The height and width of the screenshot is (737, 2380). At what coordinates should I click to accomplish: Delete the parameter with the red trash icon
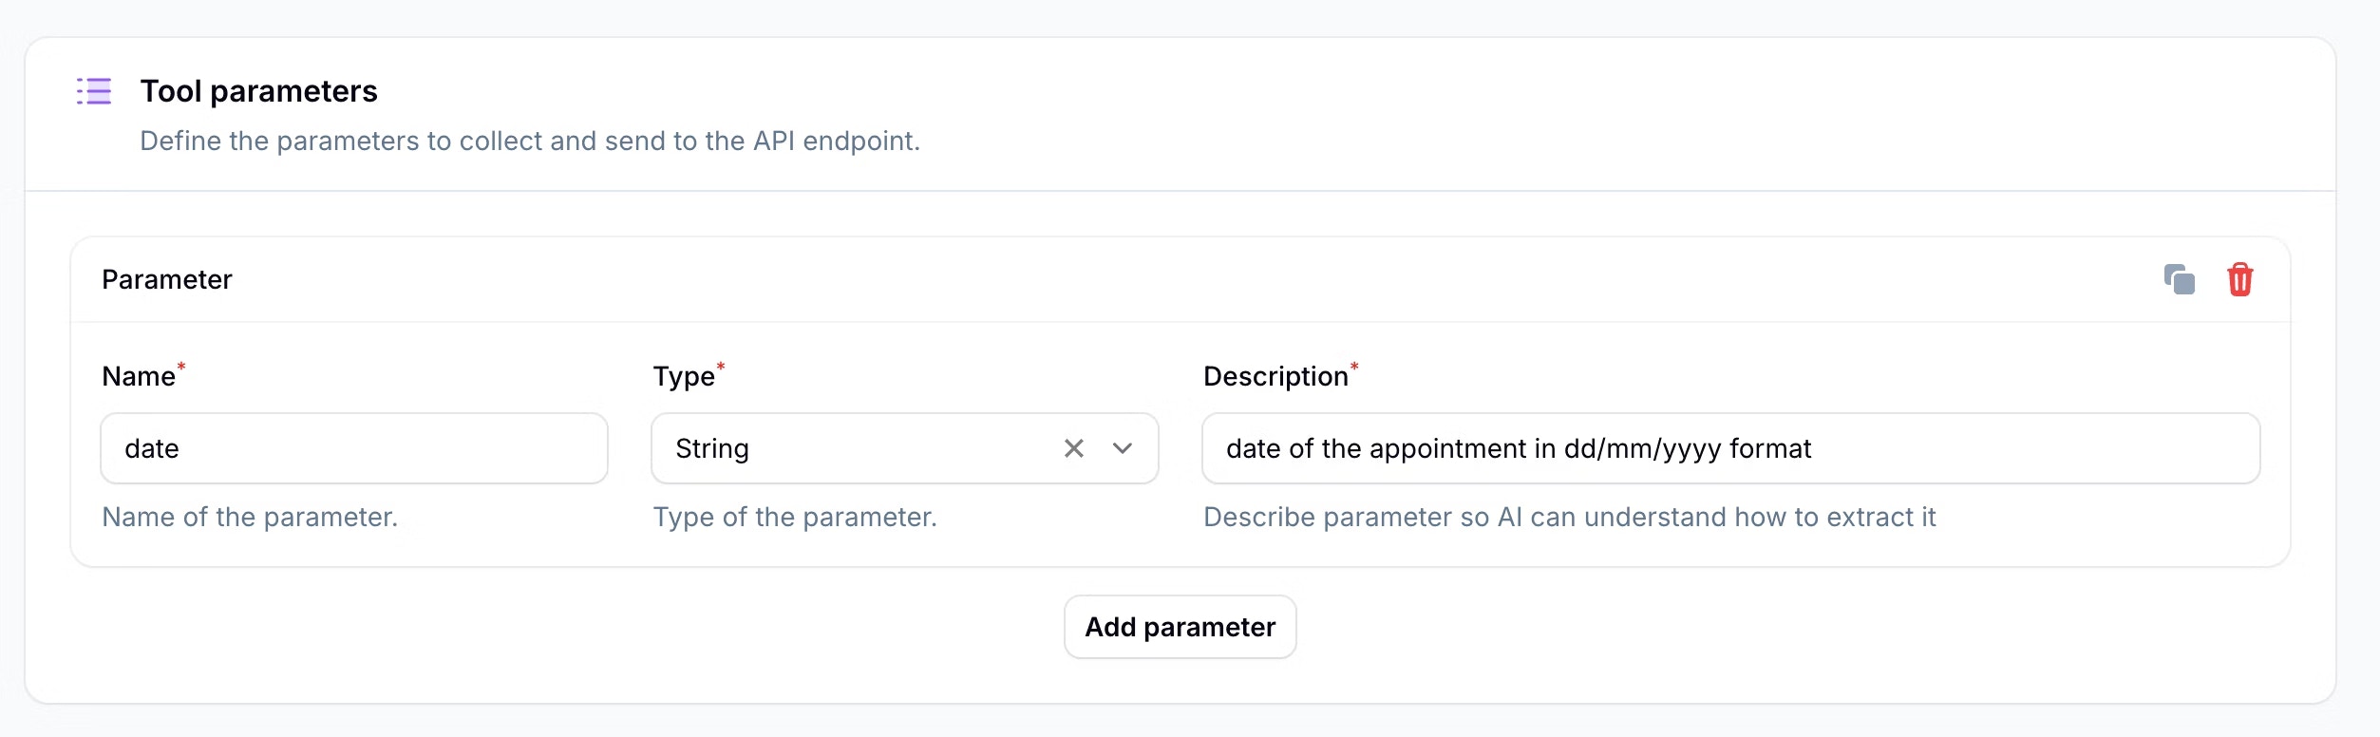tap(2239, 280)
